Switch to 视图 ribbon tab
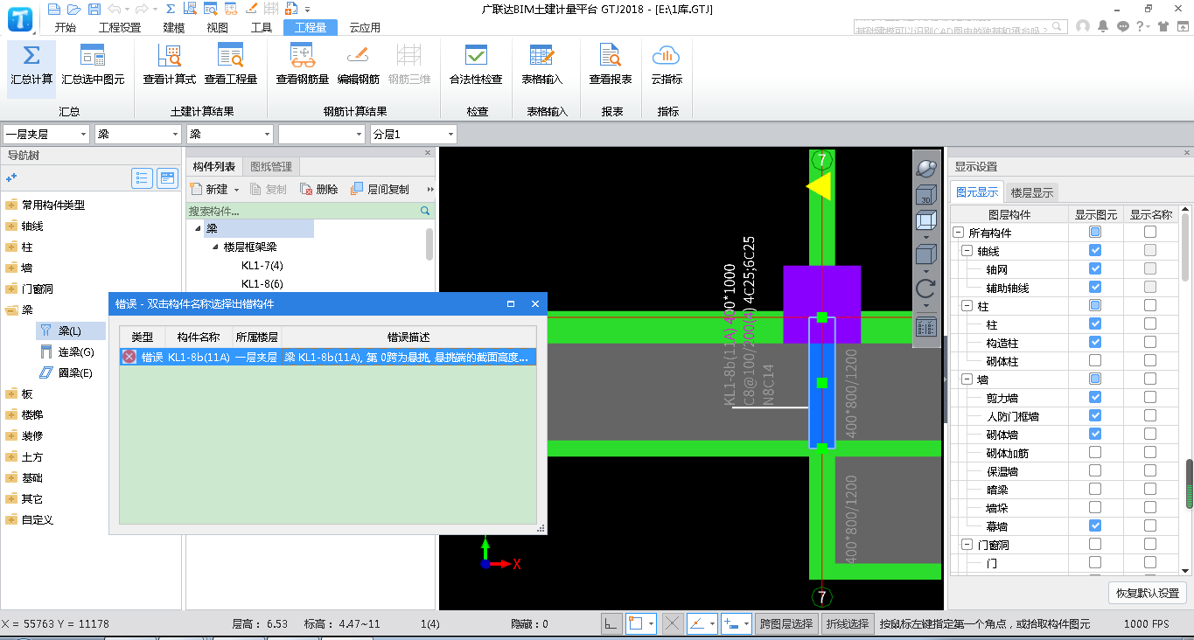1194x640 pixels. (217, 27)
